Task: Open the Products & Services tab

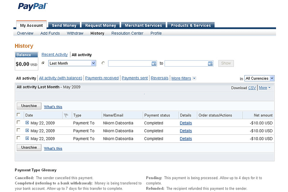Action: (191, 25)
